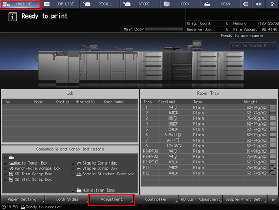Click the SD Slit Scrap Box icon

coord(11,180)
